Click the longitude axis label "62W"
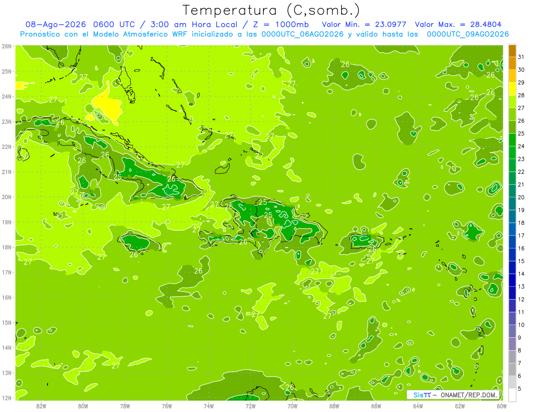Screen dimensions: 533x412 (460, 405)
